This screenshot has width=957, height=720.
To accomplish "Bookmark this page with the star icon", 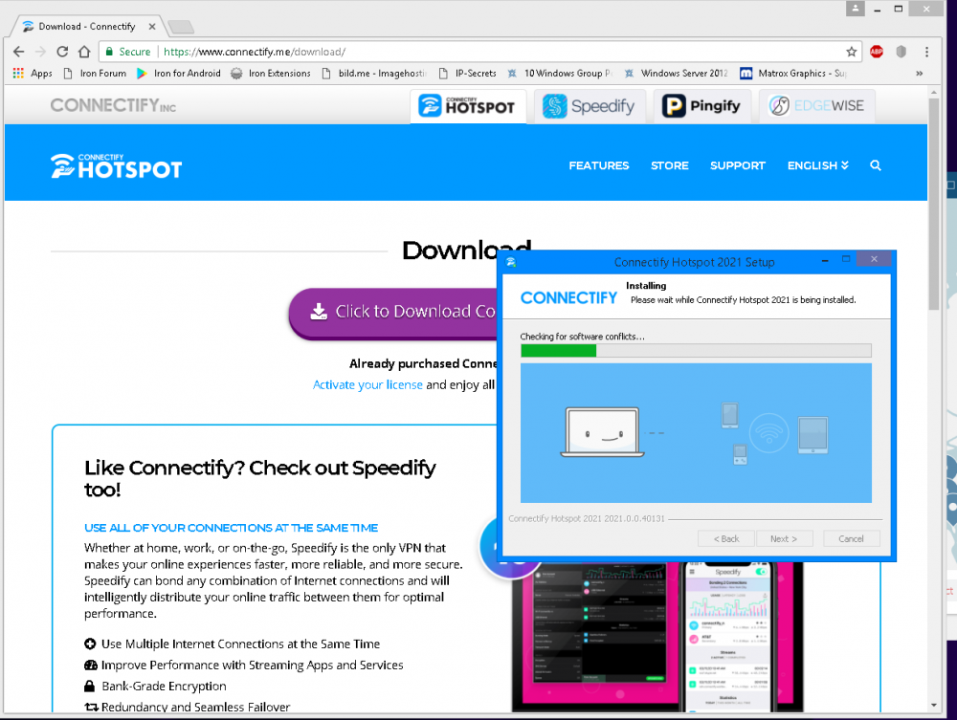I will tap(851, 52).
